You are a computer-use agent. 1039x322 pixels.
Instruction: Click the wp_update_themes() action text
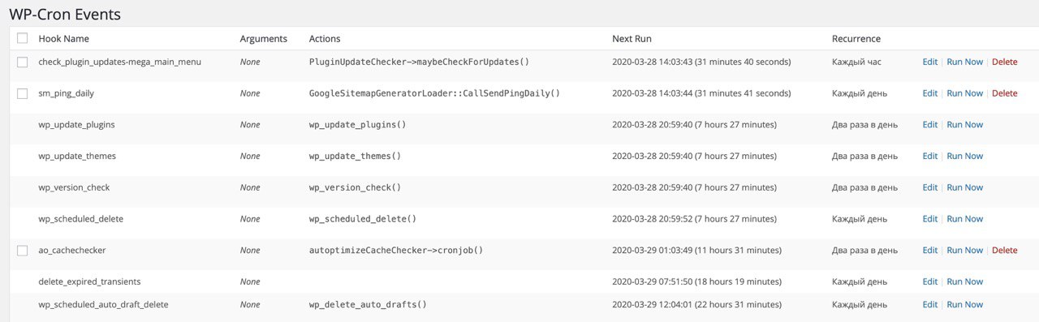click(x=356, y=156)
